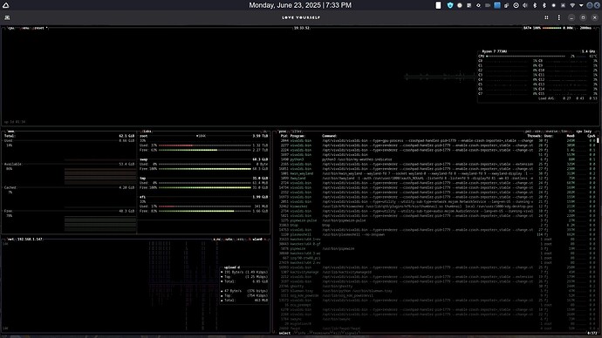Increase update interval with plus beside 2000ms
The width and height of the screenshot is (602, 338).
[594, 28]
